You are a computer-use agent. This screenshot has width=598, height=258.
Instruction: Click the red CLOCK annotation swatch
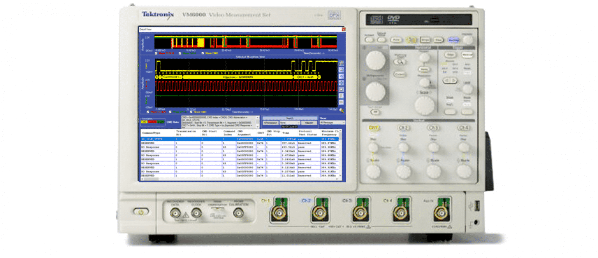(x=151, y=122)
